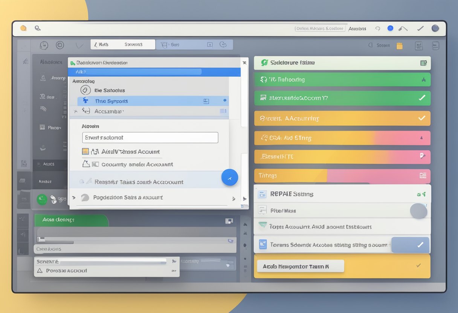Expand the Pagdsoion Salrs a accuırt row
Screen dimensions: 458x313
click(234, 198)
